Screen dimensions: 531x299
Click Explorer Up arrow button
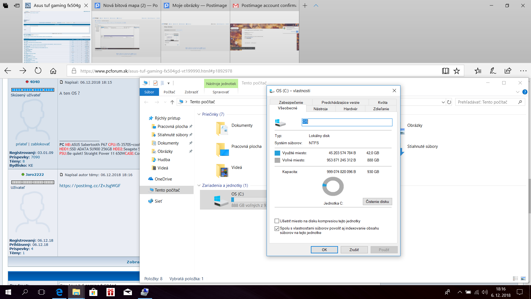(x=172, y=102)
